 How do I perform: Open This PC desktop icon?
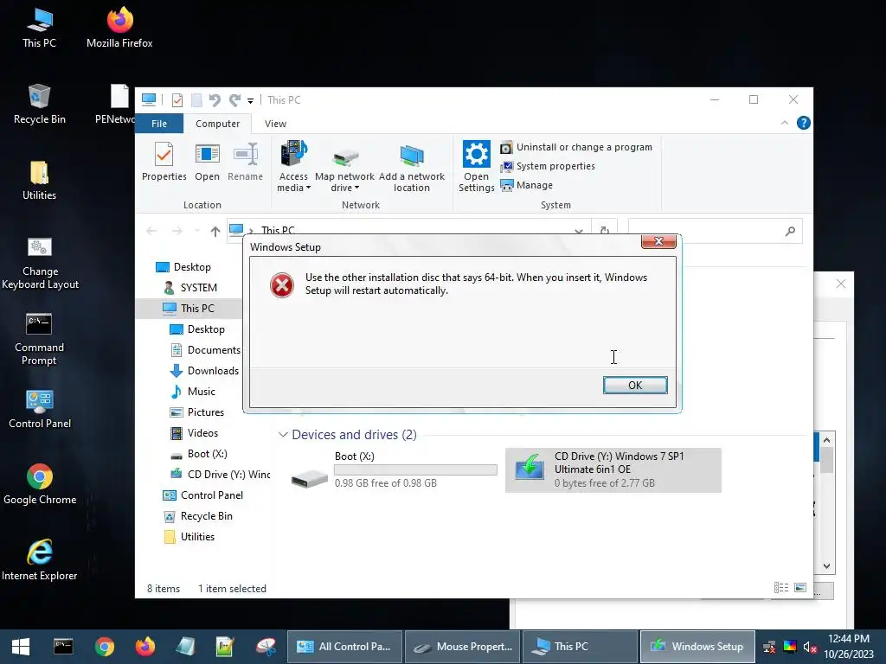[39, 28]
